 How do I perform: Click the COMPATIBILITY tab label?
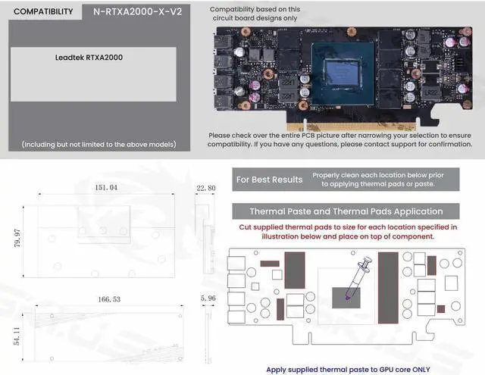point(44,12)
